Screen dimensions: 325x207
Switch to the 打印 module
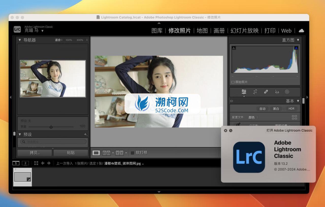pos(270,31)
